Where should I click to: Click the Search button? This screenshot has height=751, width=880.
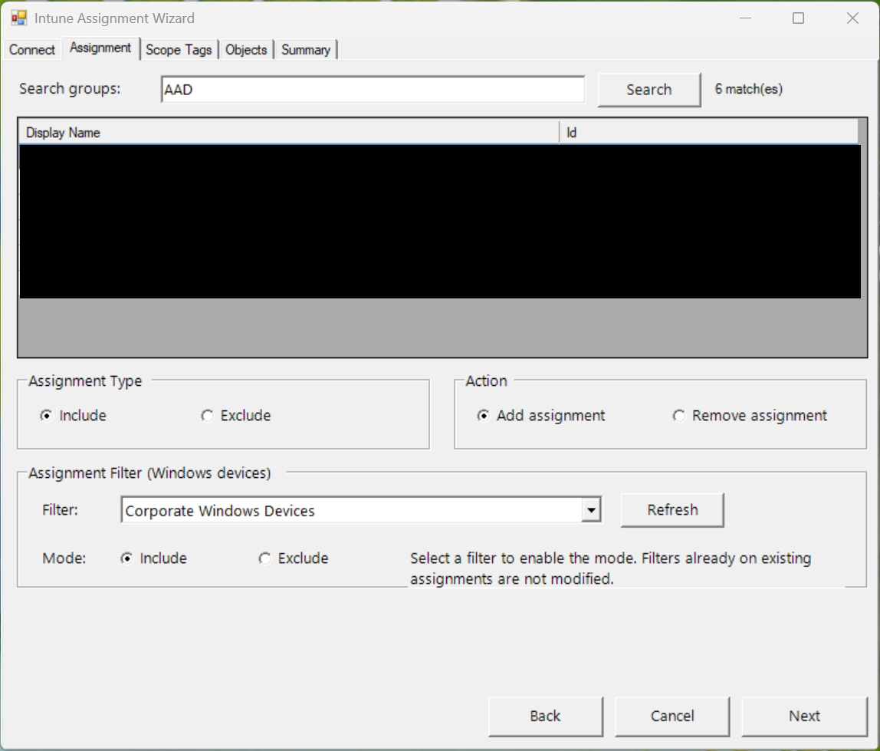(649, 89)
